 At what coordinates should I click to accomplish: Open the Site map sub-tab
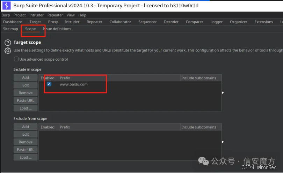pyautogui.click(x=10, y=29)
